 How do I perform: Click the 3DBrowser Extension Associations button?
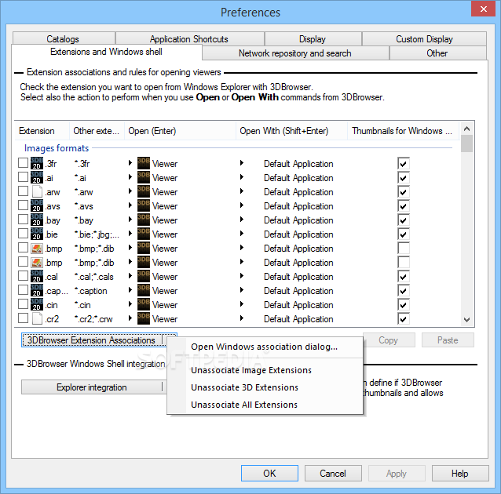(x=91, y=340)
